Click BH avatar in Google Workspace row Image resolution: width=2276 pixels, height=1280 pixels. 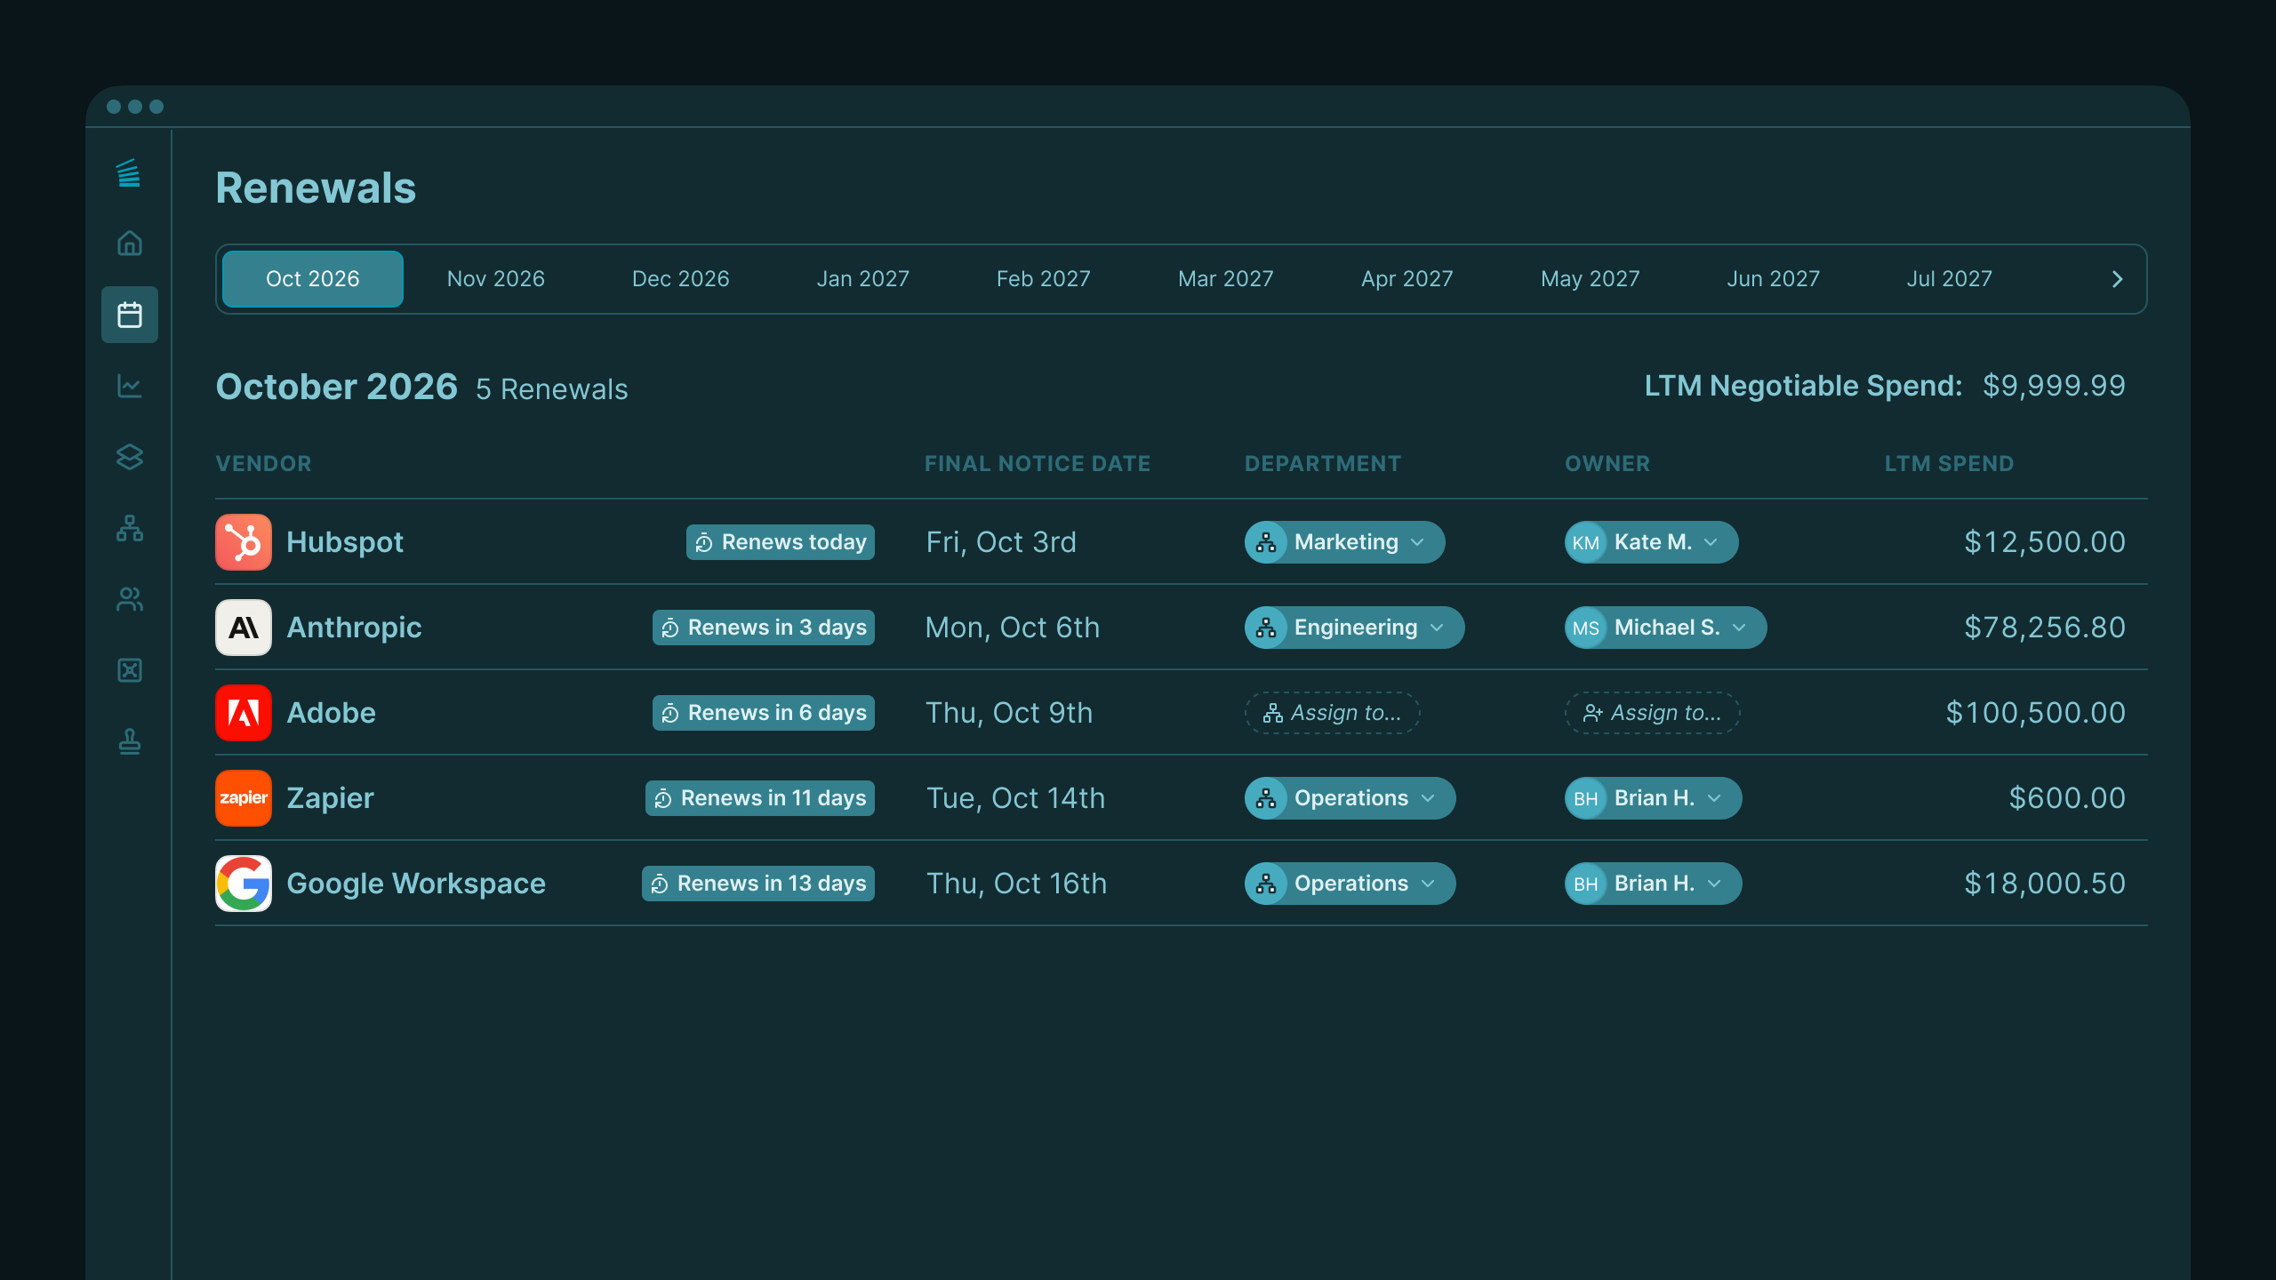point(1586,884)
